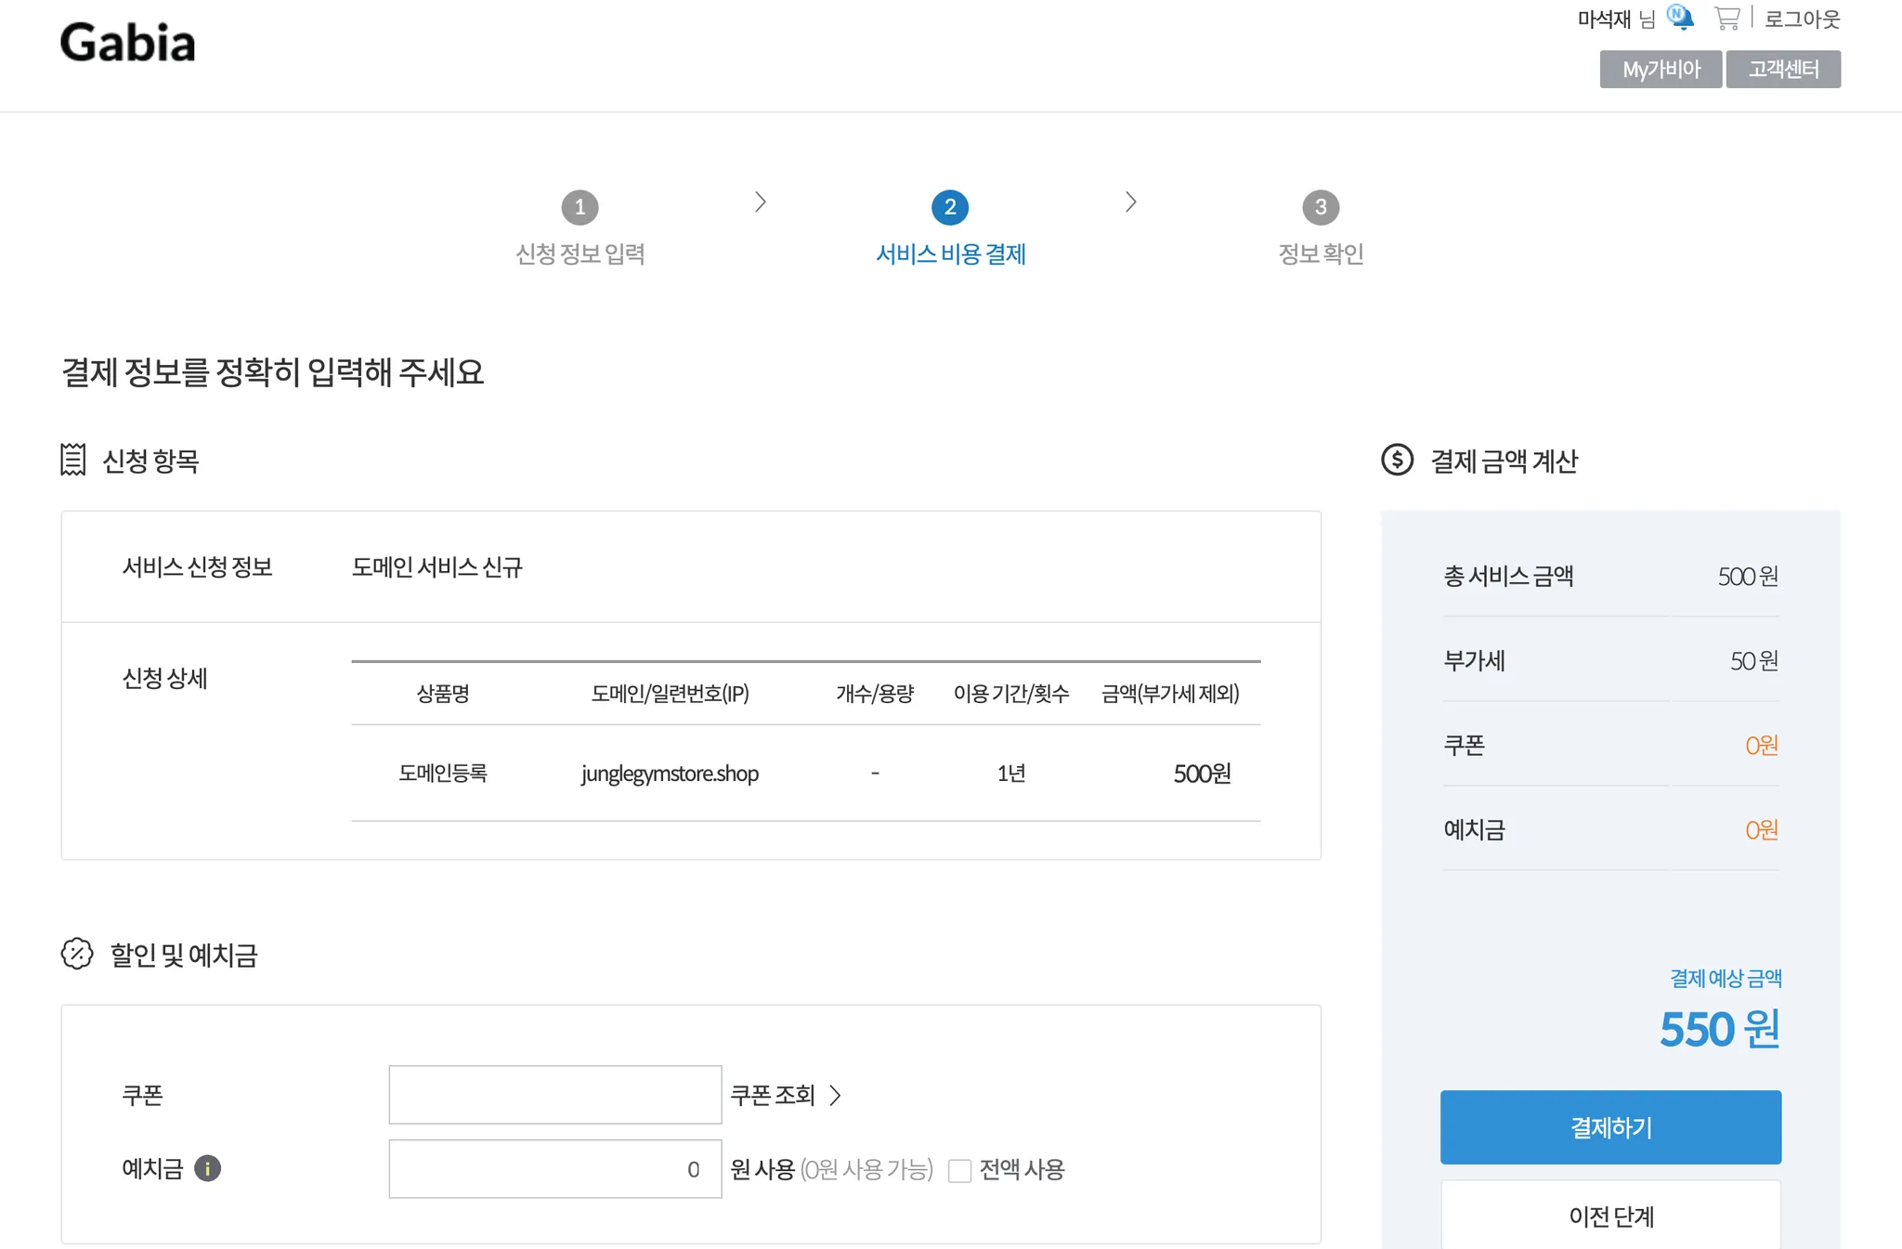Click the deposit info icon
Image resolution: width=1902 pixels, height=1249 pixels.
click(x=207, y=1168)
